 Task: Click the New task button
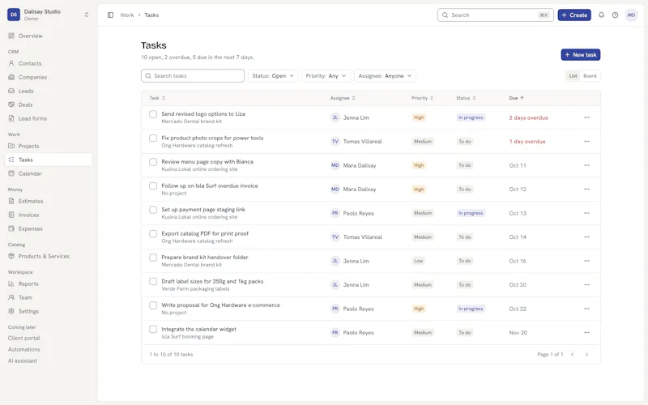tap(581, 54)
